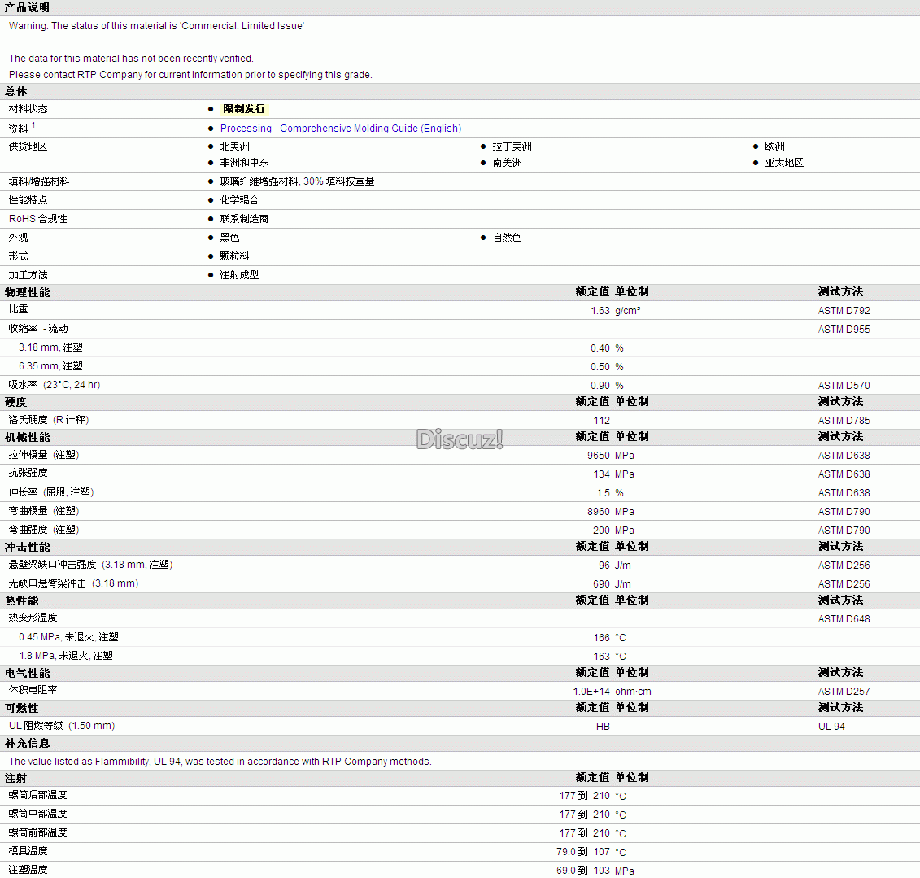Select the 163 °C deflection temperature

point(601,657)
